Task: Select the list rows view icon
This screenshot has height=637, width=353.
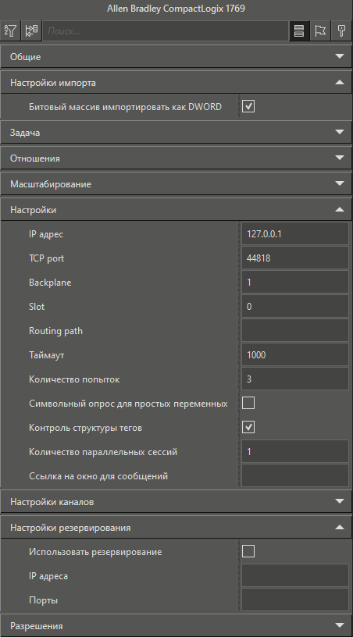Action: (299, 30)
